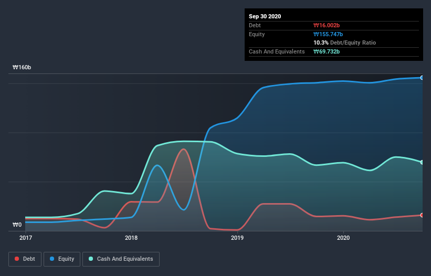Click the ₩160b y-axis label
431x276 pixels.
[22, 67]
